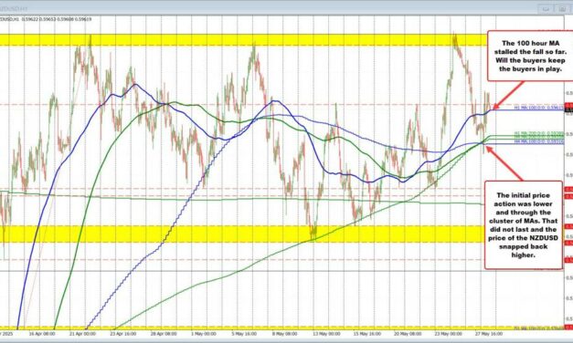Select the upper yellow resistance zone rectangle
573x343 pixels.
[243, 40]
